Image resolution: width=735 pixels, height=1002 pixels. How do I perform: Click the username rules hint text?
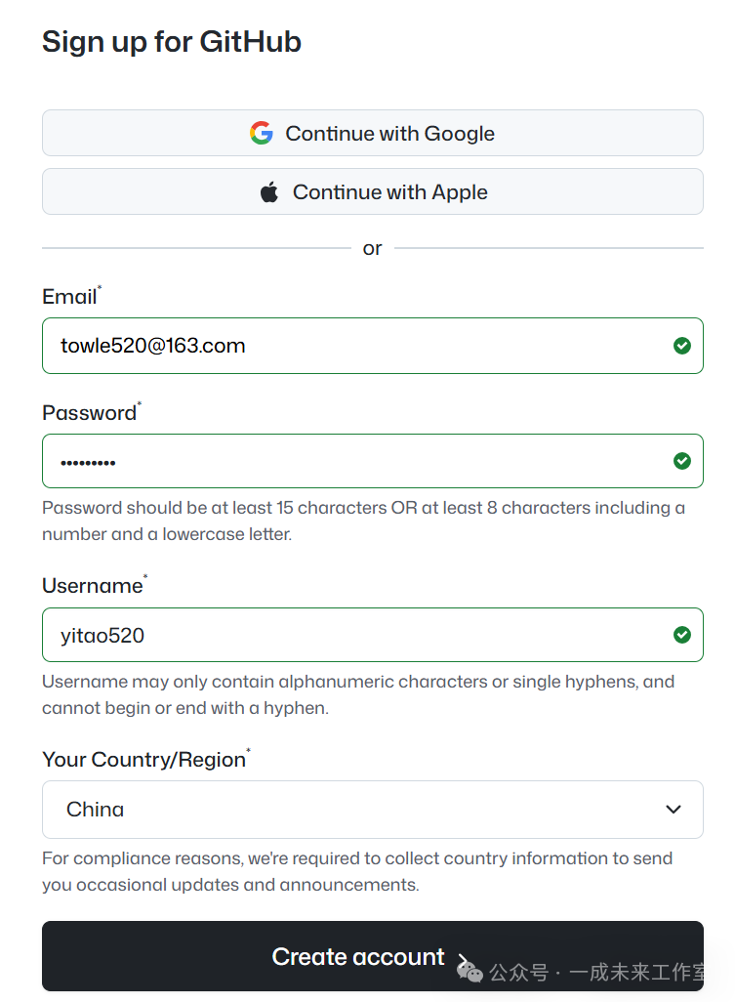(x=358, y=694)
